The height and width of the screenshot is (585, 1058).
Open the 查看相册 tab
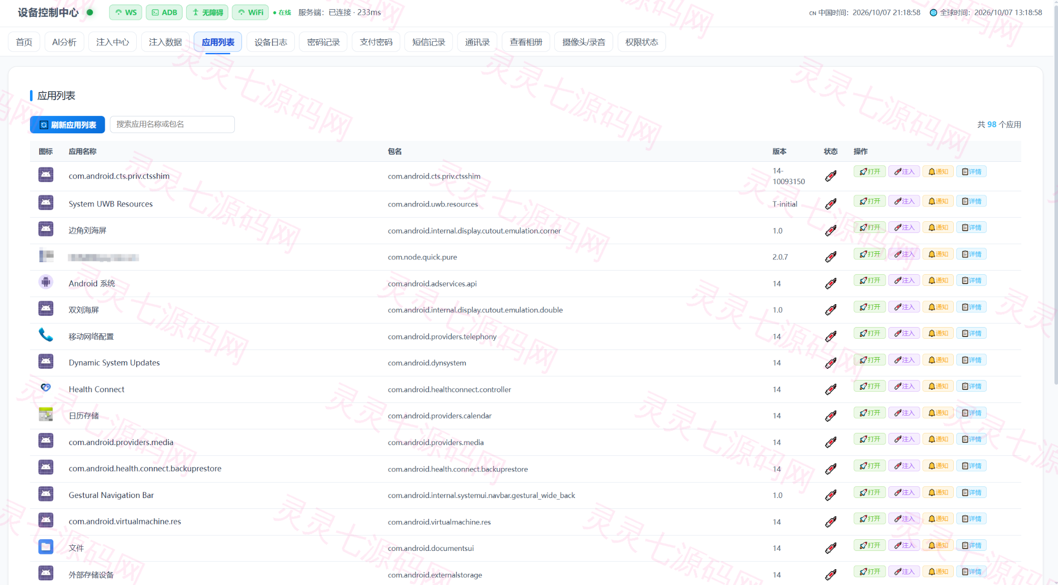coord(526,42)
